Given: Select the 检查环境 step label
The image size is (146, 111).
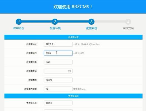Looking at the screenshot, I should pyautogui.click(x=55, y=28).
